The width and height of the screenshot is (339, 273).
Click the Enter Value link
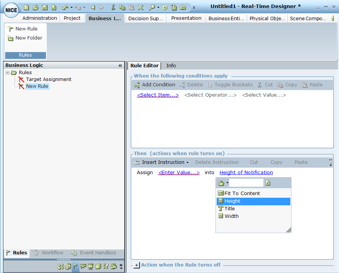point(179,173)
